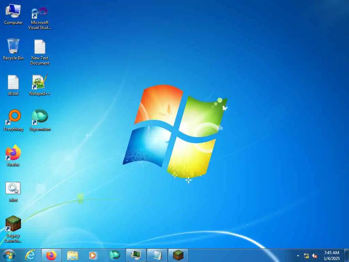Launch Supermium from the taskbar
Screen dimensions: 349x262
(x=115, y=255)
